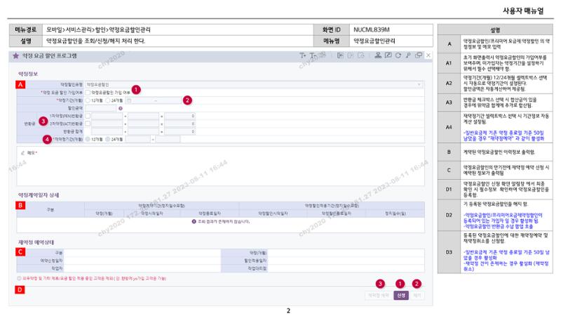This screenshot has width=561, height=316.
Task: Click inside the 메모 text area
Action: 220,166
